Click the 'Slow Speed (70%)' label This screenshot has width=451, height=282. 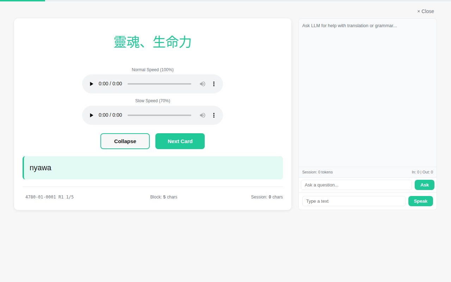click(153, 101)
